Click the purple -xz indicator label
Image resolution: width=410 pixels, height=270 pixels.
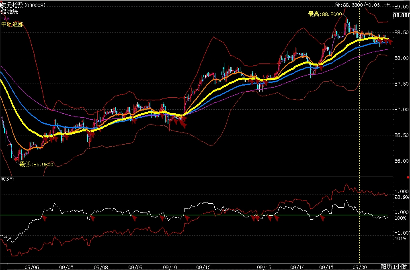(6, 18)
